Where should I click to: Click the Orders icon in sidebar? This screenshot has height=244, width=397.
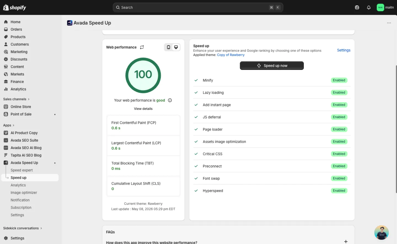[6, 29]
